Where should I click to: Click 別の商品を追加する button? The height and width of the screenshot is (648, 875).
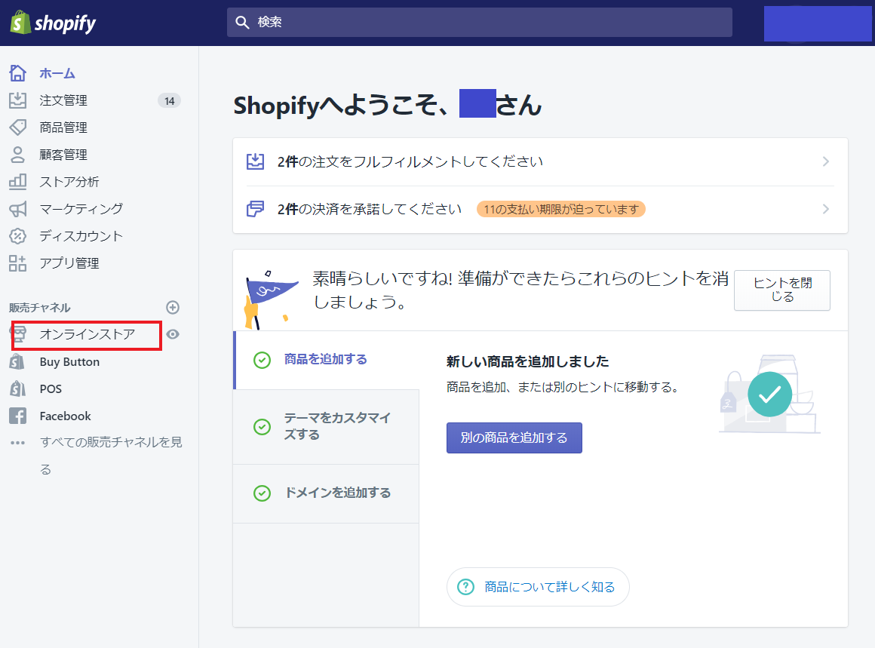[x=514, y=438]
